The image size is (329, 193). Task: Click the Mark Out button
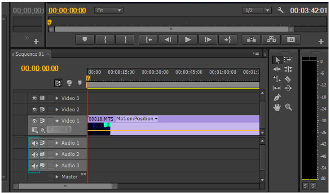125,40
